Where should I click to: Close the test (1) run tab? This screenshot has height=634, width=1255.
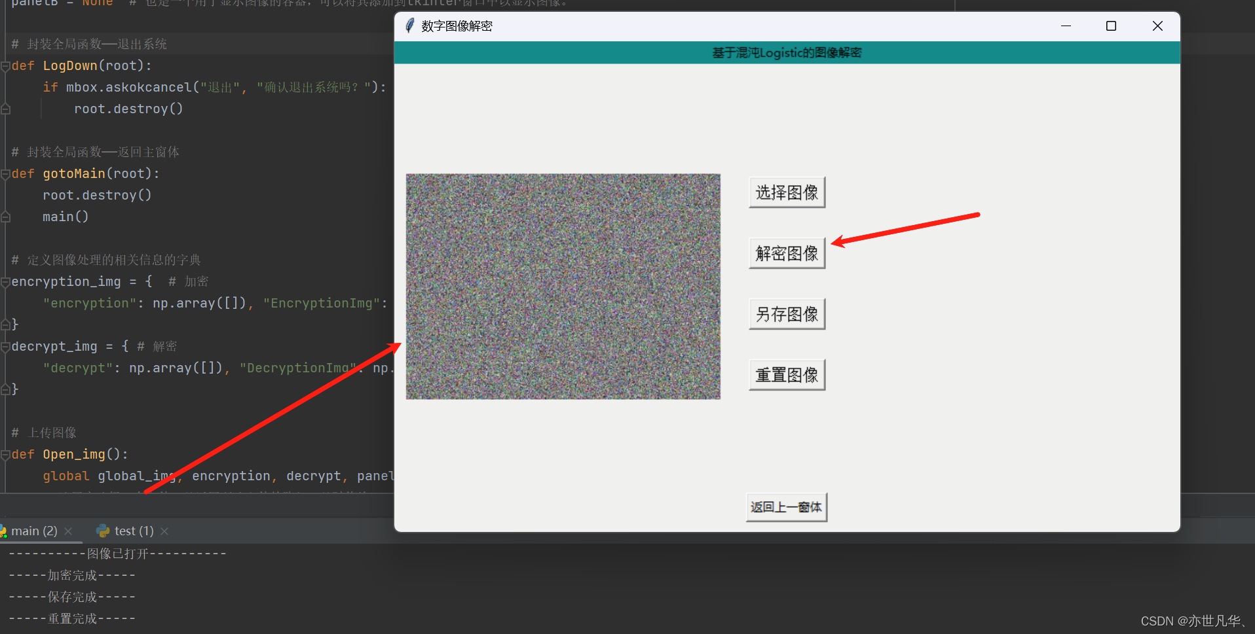click(164, 531)
